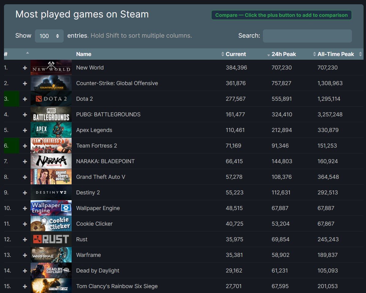This screenshot has height=293, width=366.
Task: Click the Cookie Clicker name link
Action: [94, 224]
